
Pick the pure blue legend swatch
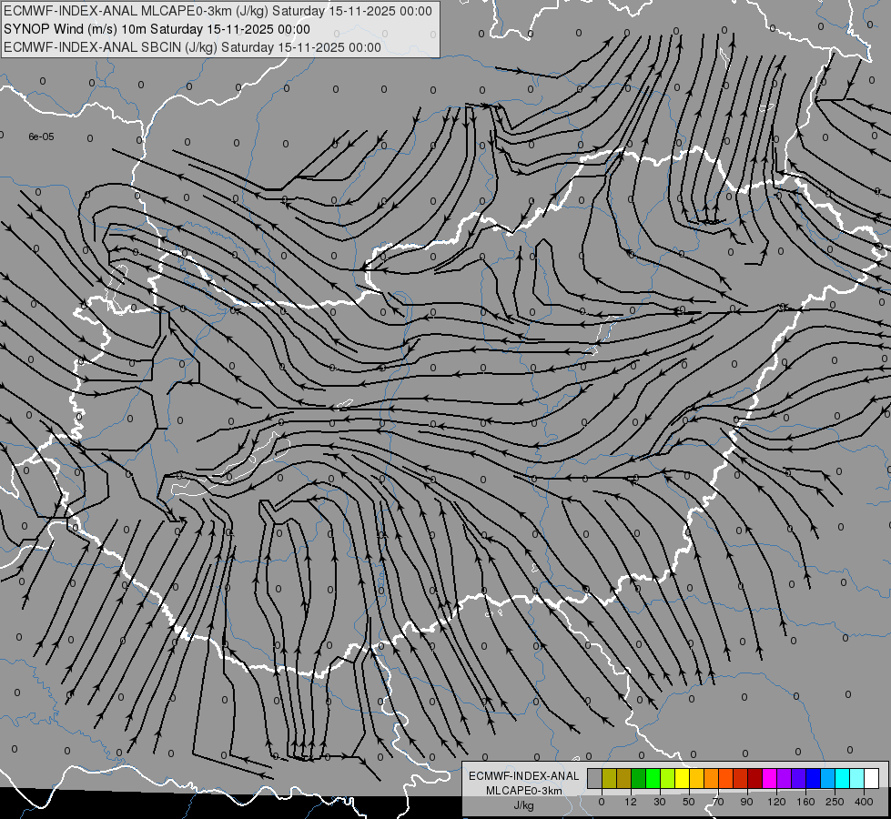pyautogui.click(x=814, y=778)
